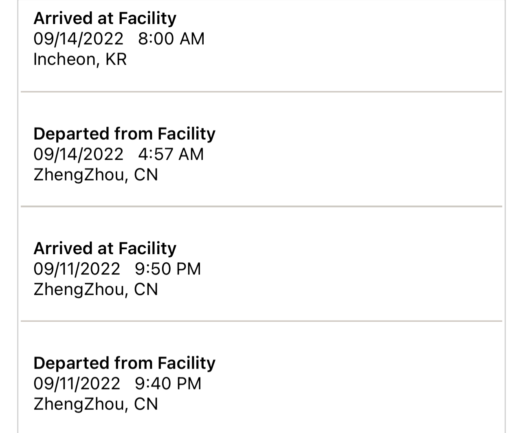
Task: Click the divider line below Incheon, KR
Action: 261,92
